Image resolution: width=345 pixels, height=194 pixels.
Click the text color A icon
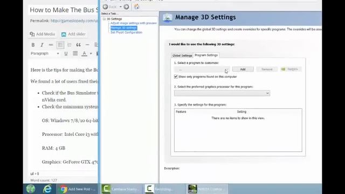click(x=84, y=53)
